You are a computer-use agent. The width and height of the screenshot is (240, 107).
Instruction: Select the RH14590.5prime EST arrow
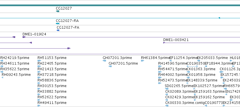(x=160, y=66)
